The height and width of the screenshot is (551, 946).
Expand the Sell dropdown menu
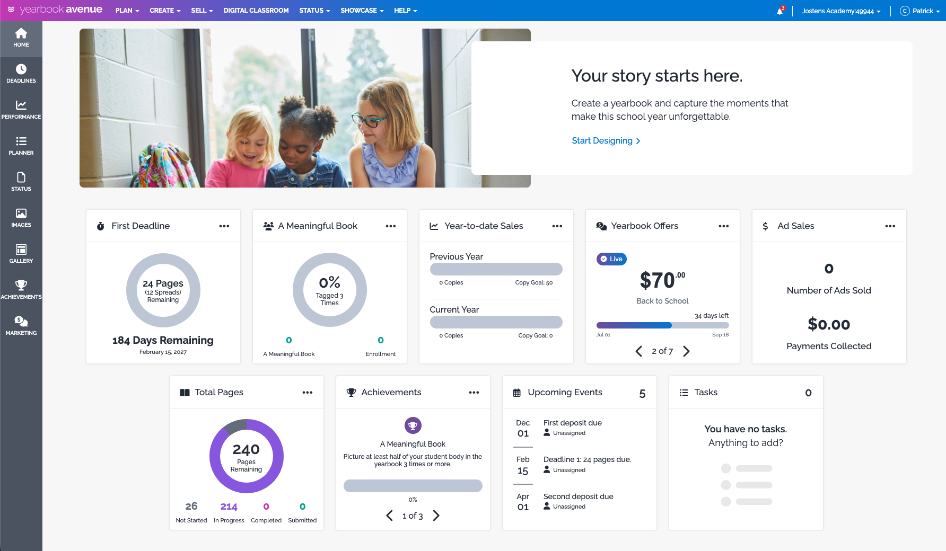tap(202, 11)
